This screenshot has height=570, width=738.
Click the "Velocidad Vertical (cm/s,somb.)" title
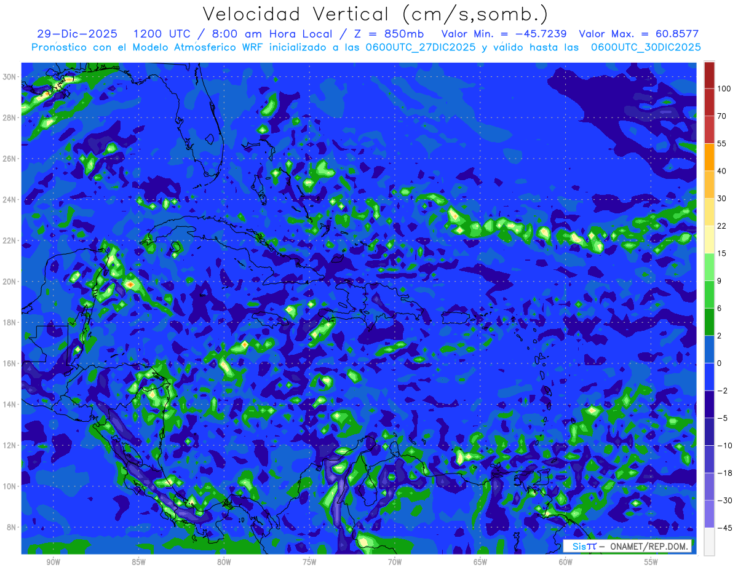coord(375,14)
